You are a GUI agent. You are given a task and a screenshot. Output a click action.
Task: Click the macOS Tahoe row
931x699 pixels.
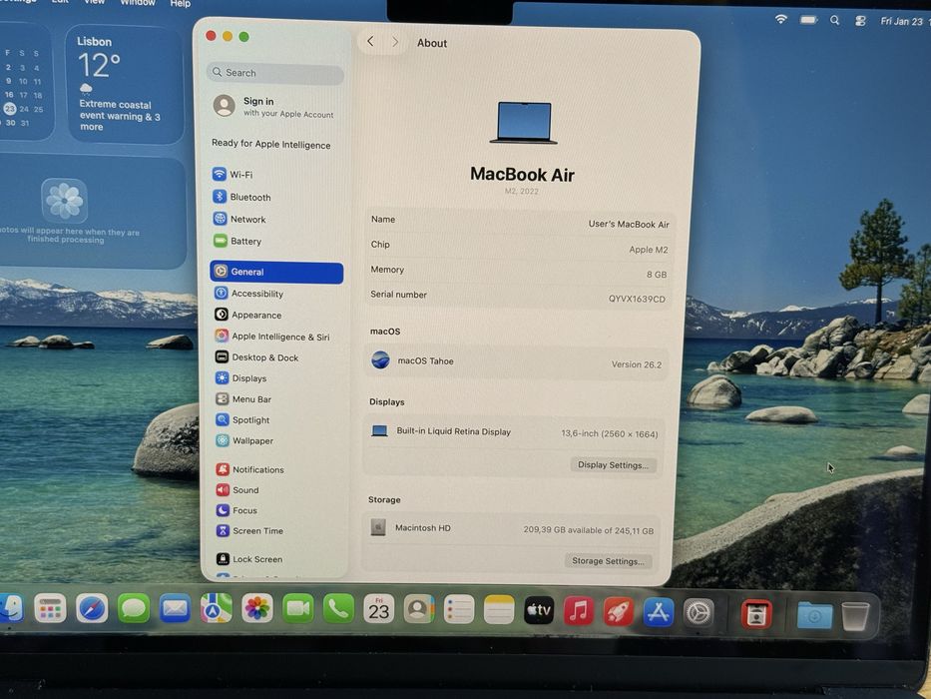[515, 361]
